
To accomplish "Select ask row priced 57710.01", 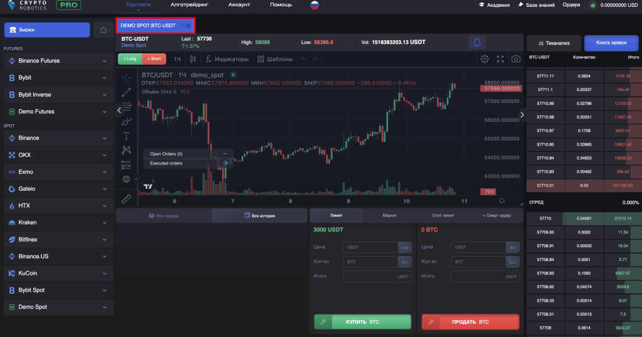I will pyautogui.click(x=584, y=186).
